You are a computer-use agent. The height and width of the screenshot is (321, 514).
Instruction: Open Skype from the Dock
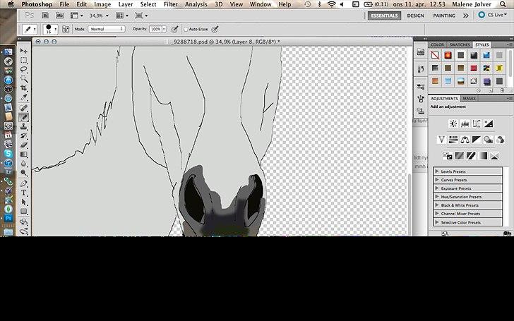pos(8,153)
